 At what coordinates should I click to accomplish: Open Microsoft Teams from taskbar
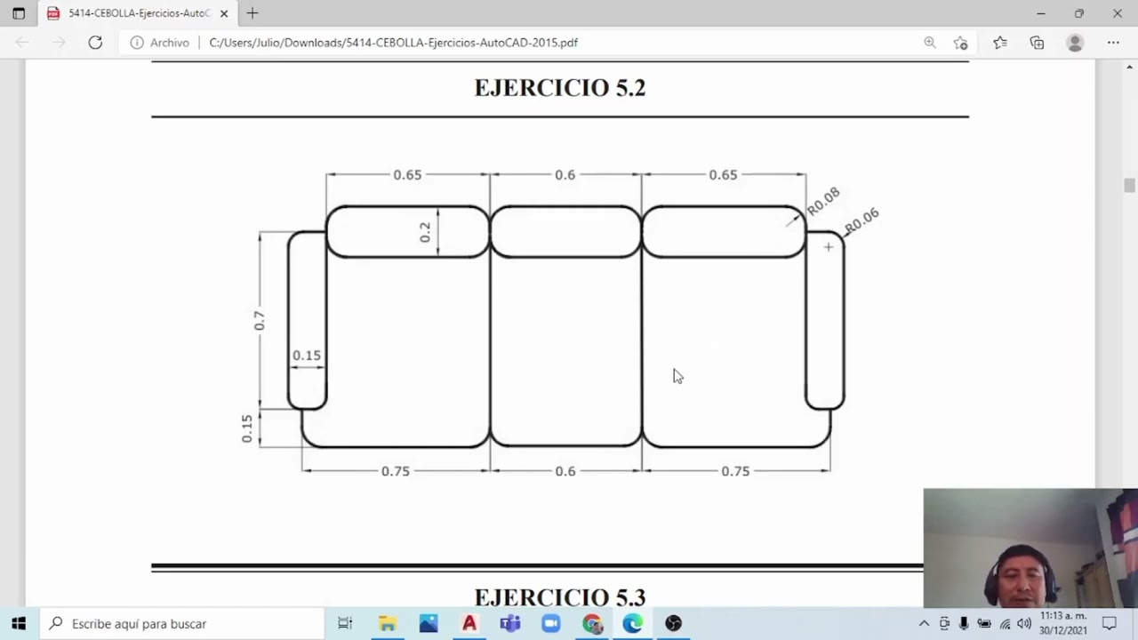(x=510, y=623)
